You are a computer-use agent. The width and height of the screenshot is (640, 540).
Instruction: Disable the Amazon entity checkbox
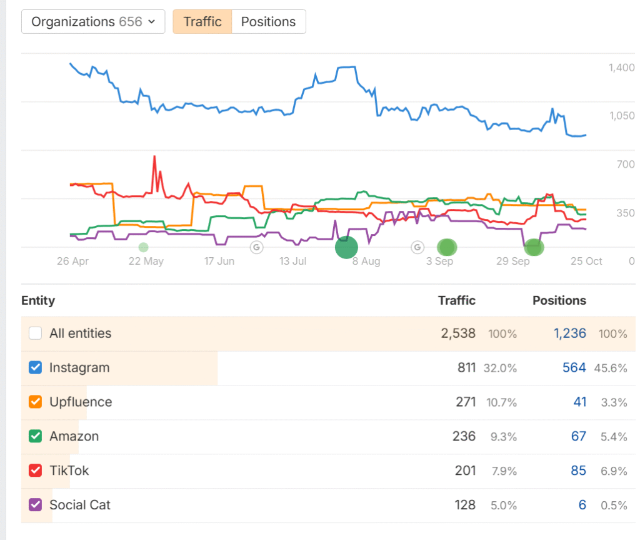[36, 436]
